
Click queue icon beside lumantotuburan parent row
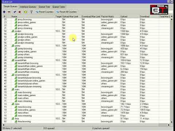(x=13, y=75)
